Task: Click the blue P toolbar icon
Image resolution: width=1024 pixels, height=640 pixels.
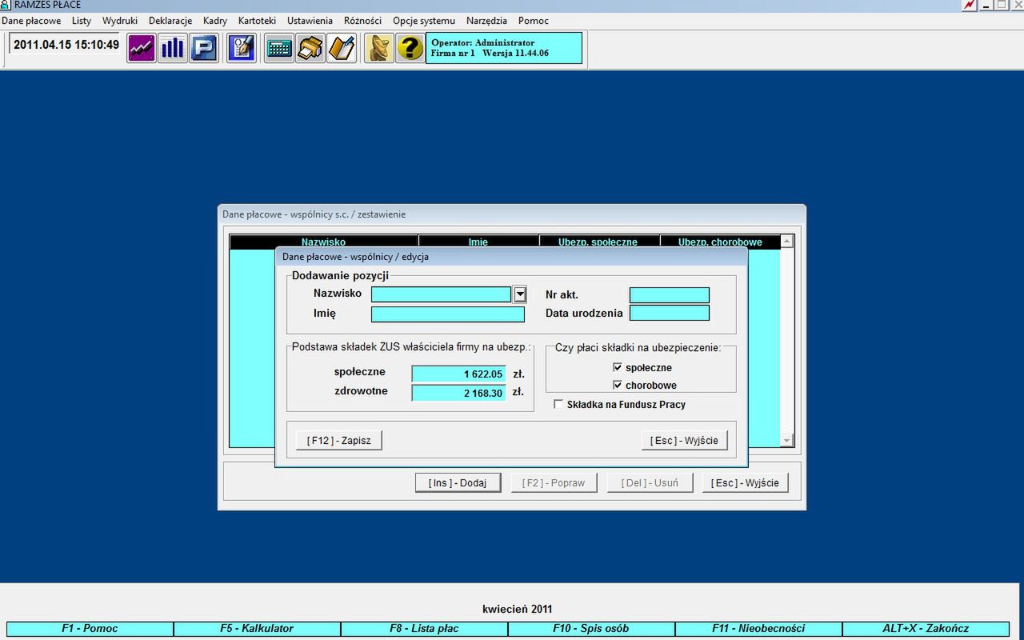Action: coord(204,48)
